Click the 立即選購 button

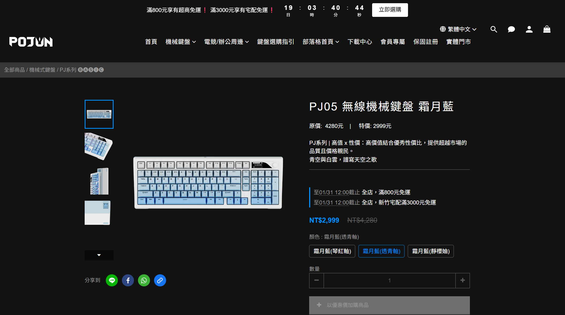tap(390, 10)
